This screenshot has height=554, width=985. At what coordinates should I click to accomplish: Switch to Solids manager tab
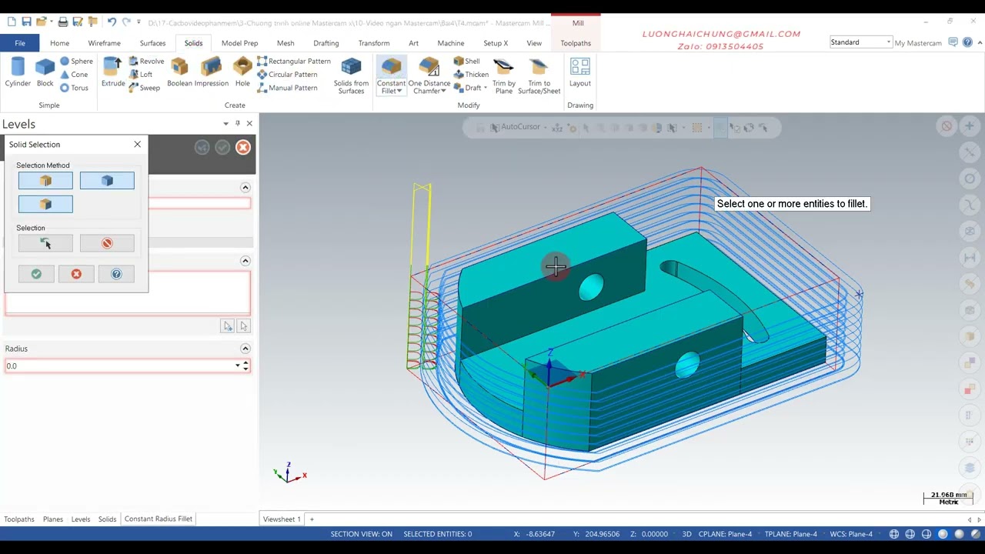(107, 519)
